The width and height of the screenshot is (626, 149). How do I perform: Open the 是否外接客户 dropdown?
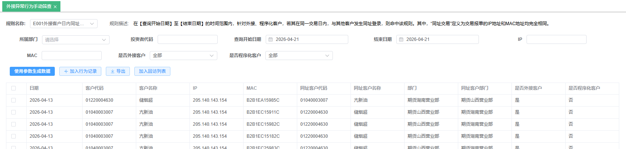coord(184,56)
